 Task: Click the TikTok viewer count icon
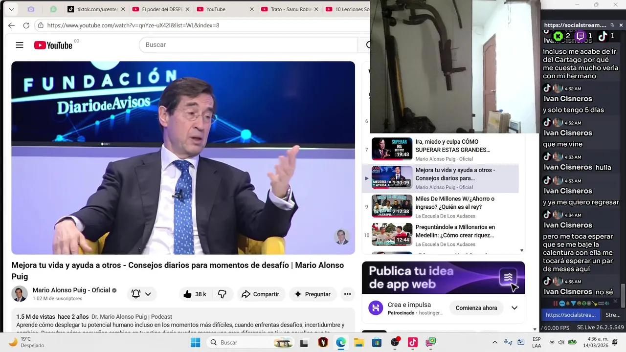pos(603,36)
